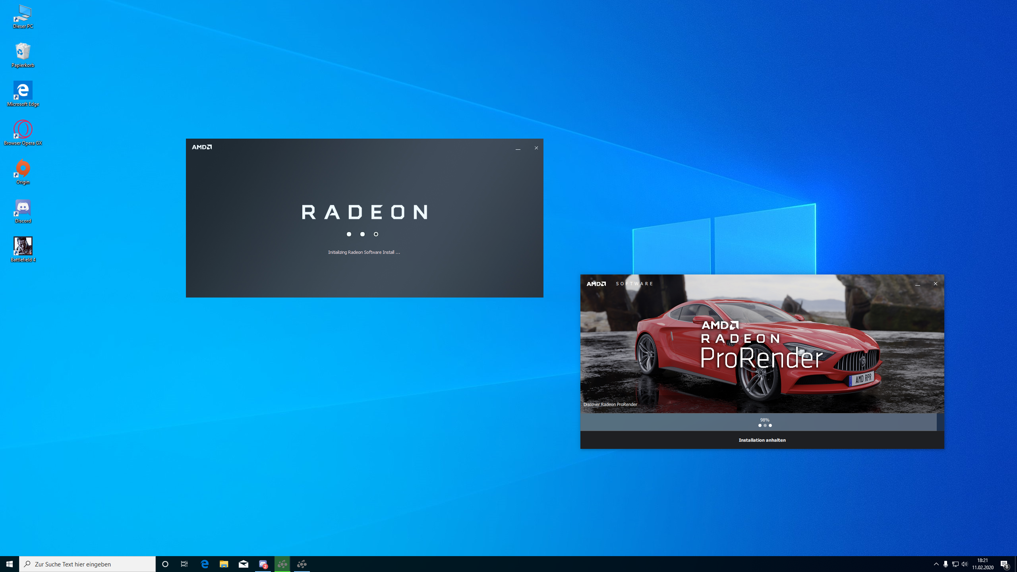Click the Cortana circle icon in taskbar
The height and width of the screenshot is (572, 1017).
[x=165, y=564]
